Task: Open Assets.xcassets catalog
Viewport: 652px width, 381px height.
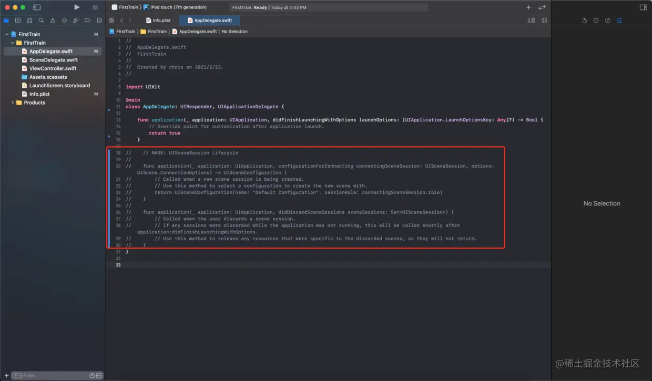Action: point(53,77)
